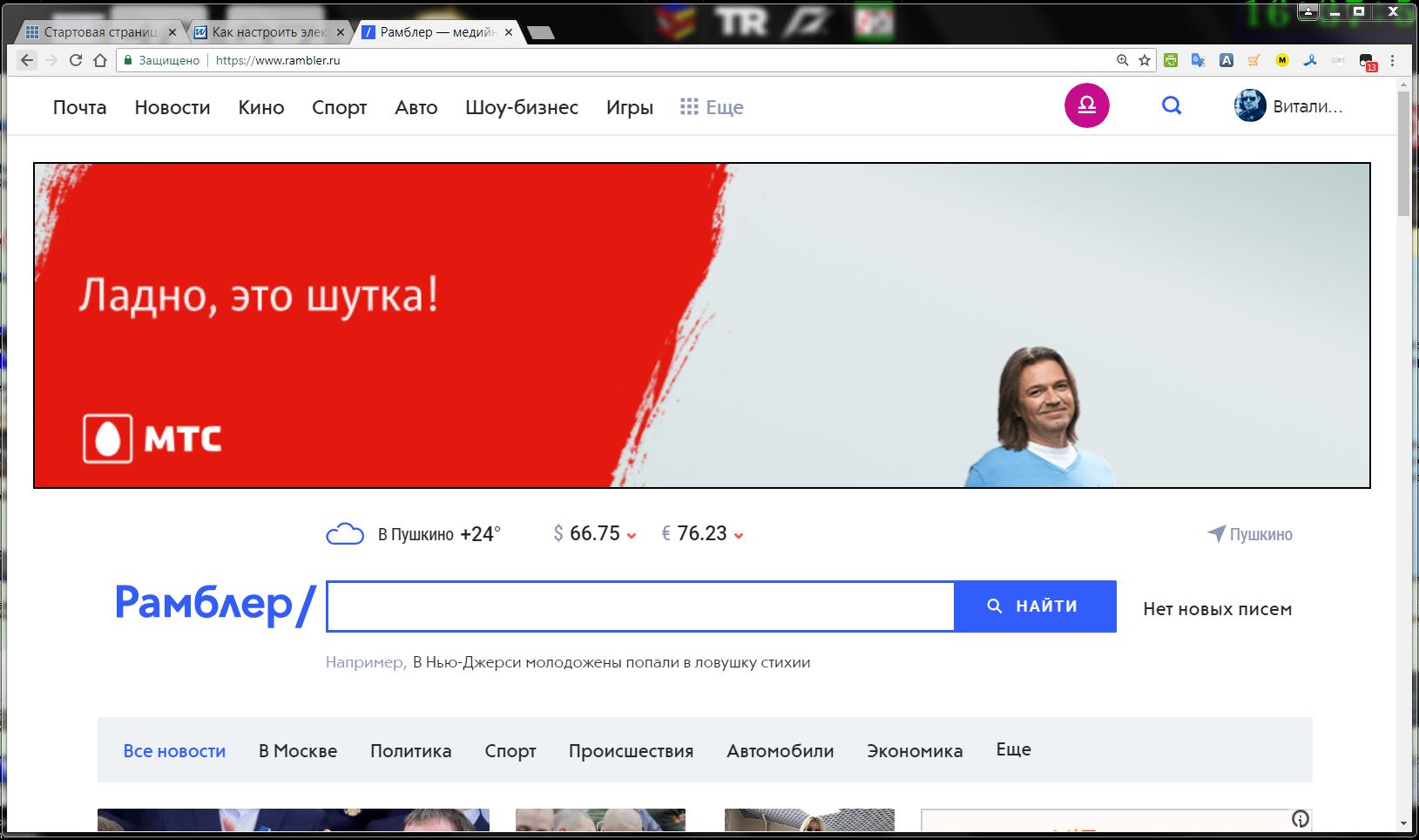Open the pink Libra horoscope icon
Image resolution: width=1419 pixels, height=840 pixels.
[x=1087, y=105]
